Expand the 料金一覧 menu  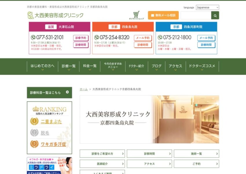pos(90,66)
